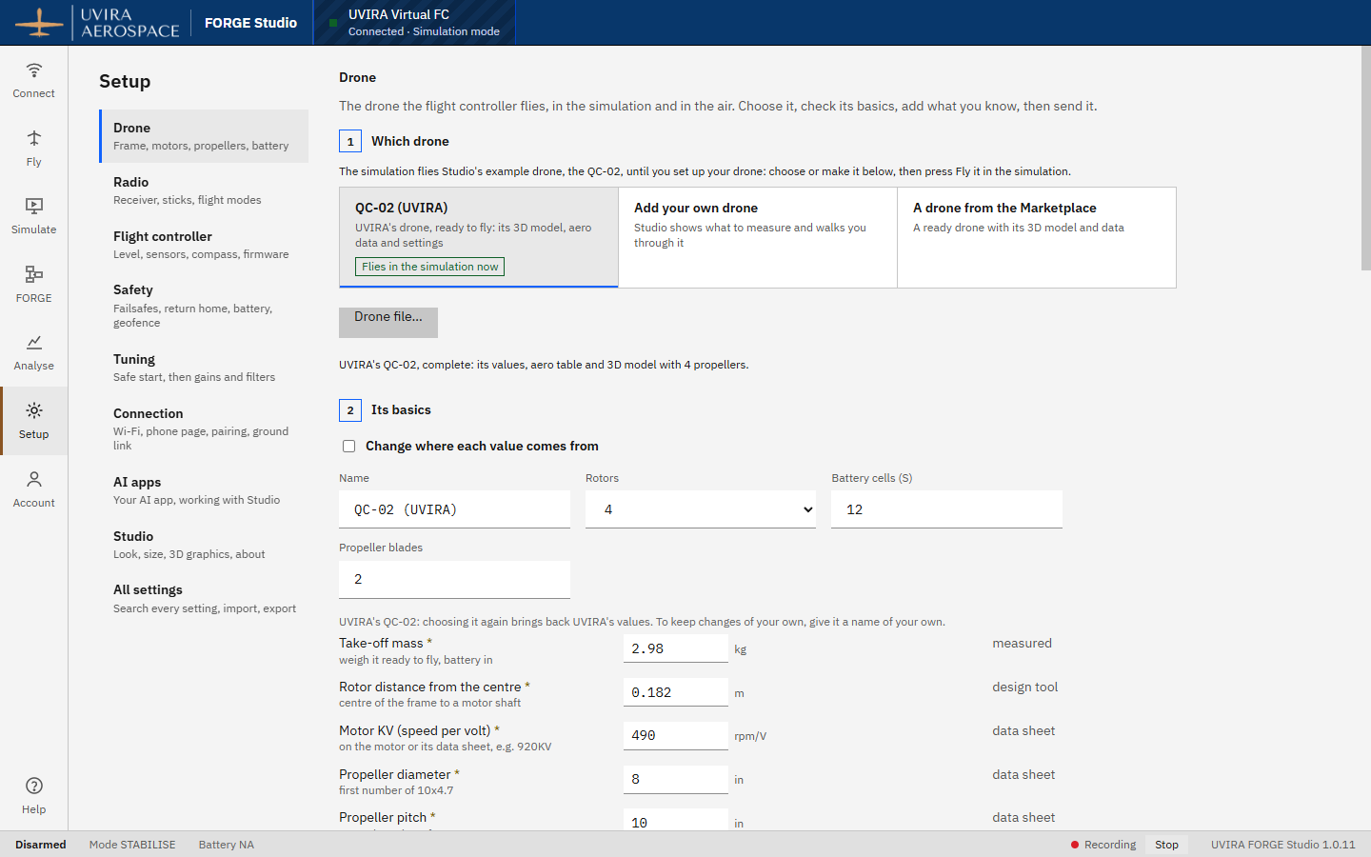The height and width of the screenshot is (857, 1371).
Task: Open the FORGE section icon
Action: (x=34, y=274)
